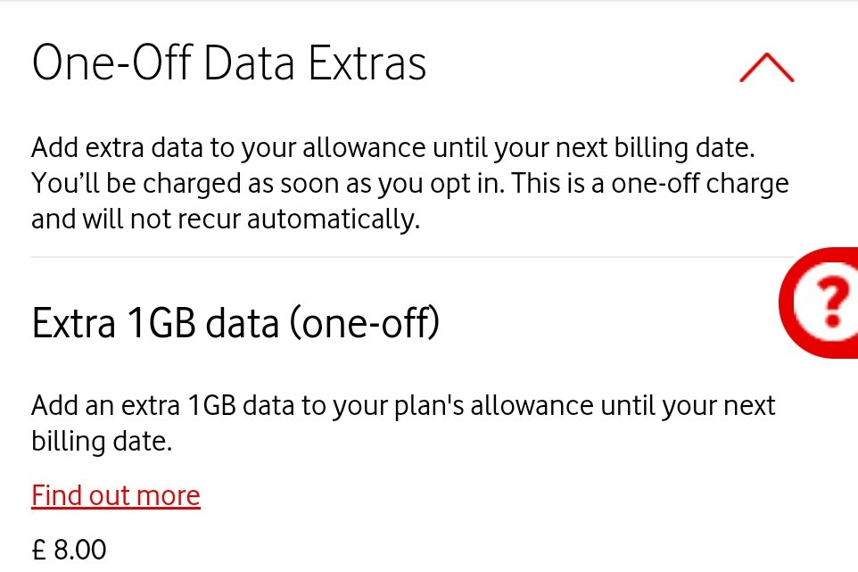
Task: Click '(one-off)' in the Extra 1GB title
Action: click(365, 322)
